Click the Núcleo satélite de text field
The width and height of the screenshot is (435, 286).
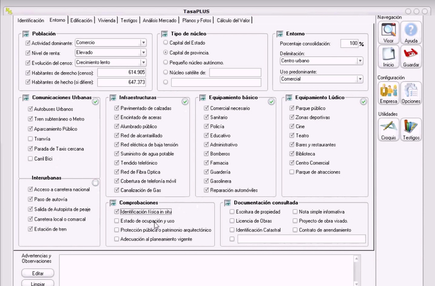235,73
